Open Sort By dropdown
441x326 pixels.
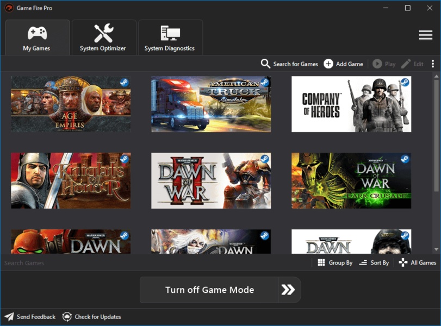tap(374, 262)
